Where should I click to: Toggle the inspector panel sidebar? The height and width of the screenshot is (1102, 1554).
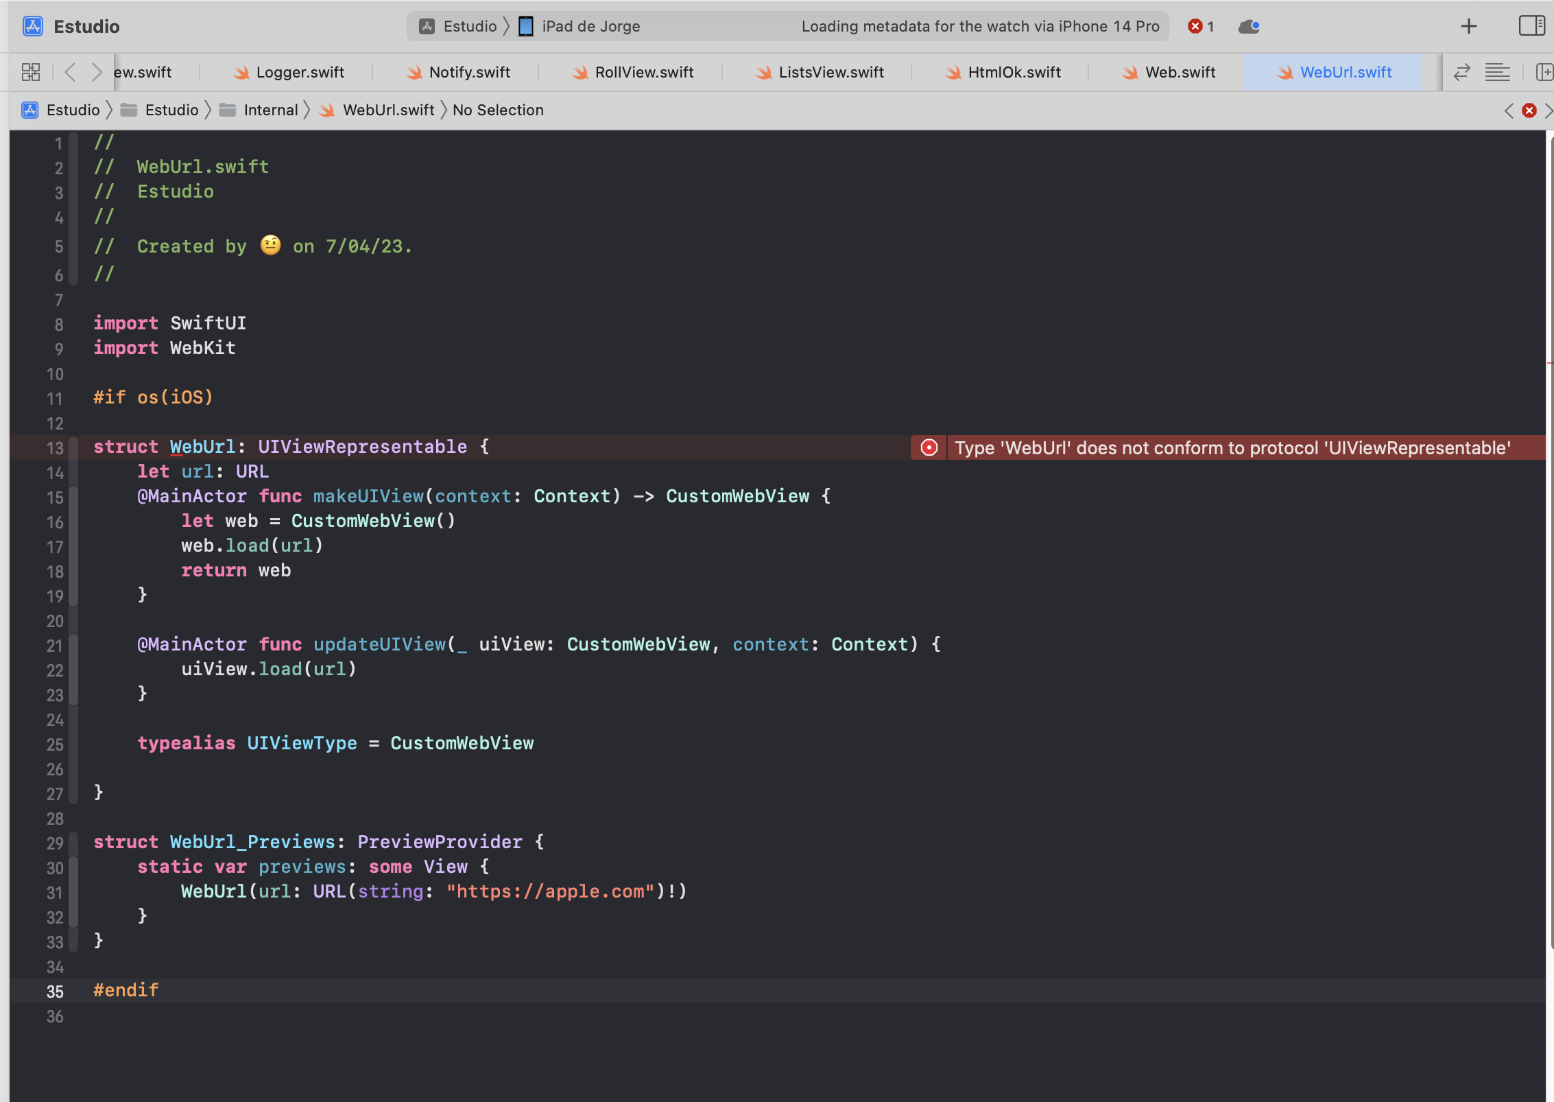(1531, 26)
